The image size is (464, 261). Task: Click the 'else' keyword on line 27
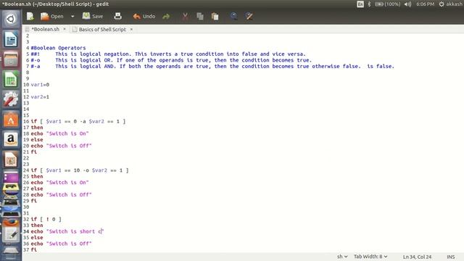click(x=37, y=188)
